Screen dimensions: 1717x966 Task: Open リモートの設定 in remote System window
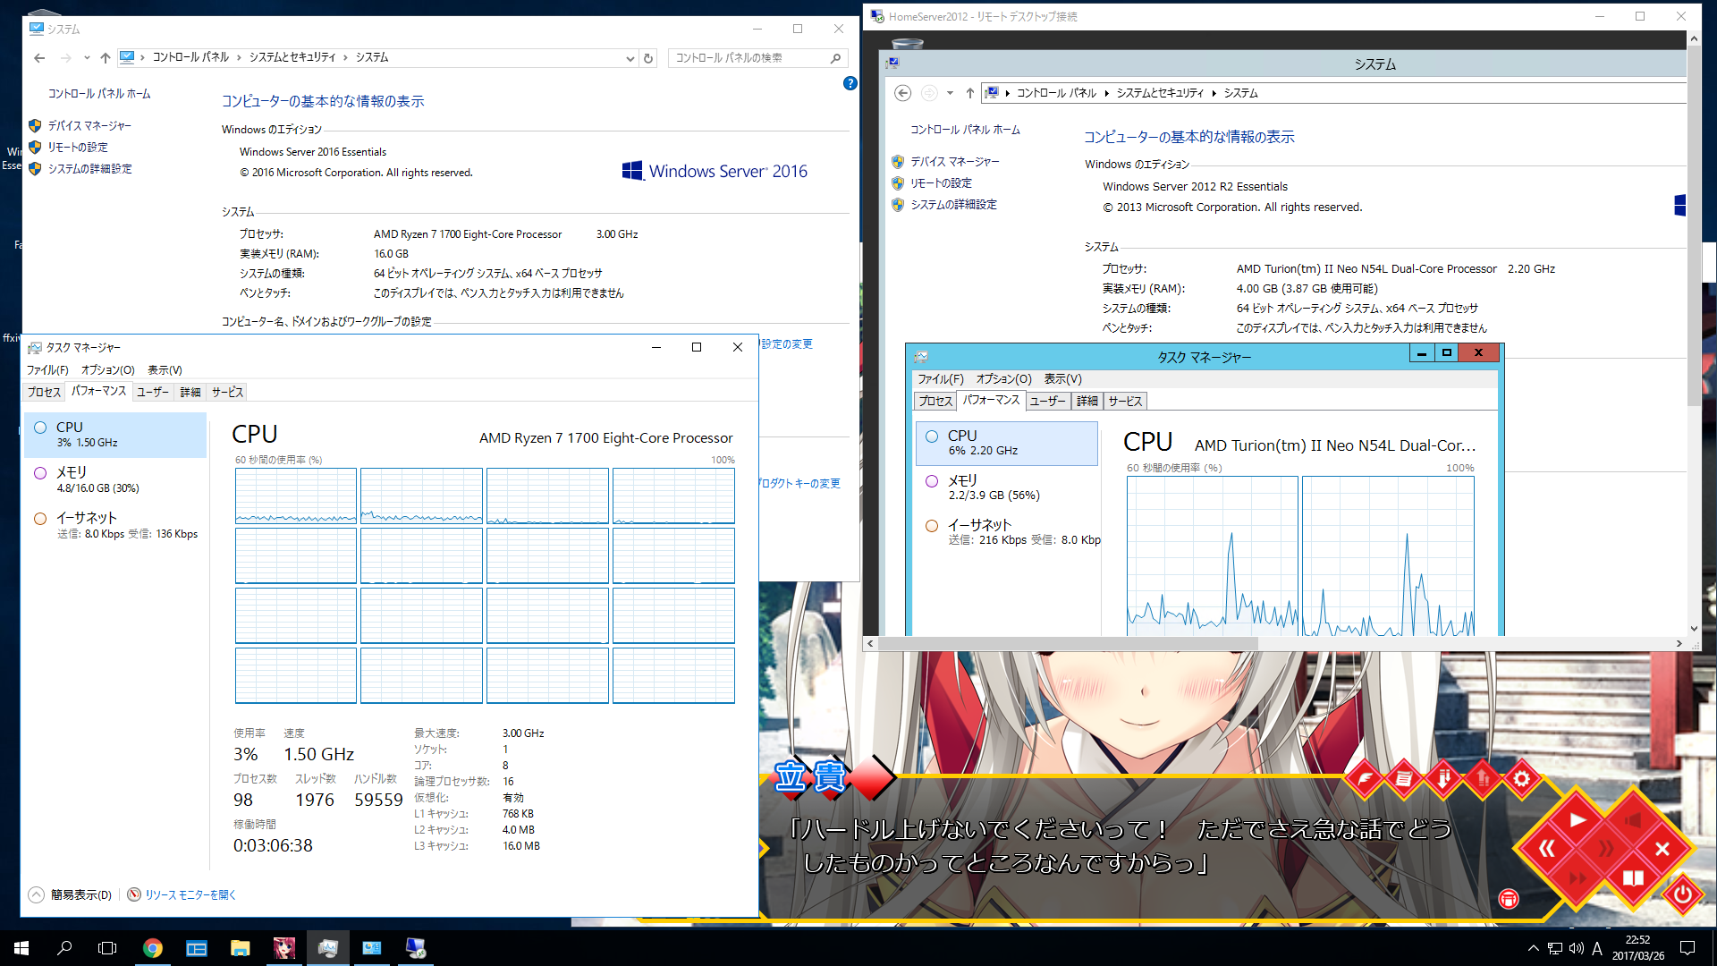pos(941,183)
